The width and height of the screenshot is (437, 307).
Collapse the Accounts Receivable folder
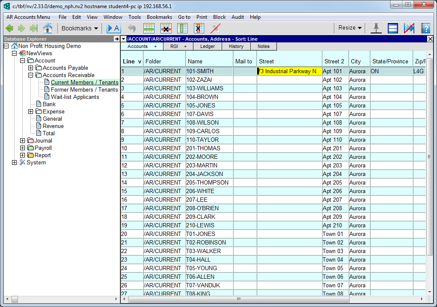[x=31, y=75]
